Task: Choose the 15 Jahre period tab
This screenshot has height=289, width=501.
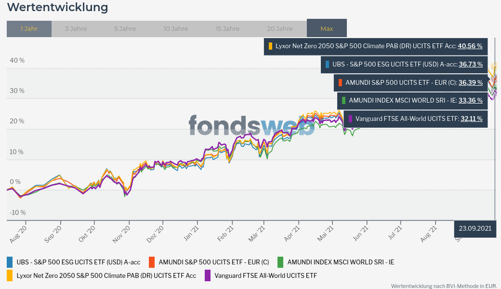Action: [227, 29]
